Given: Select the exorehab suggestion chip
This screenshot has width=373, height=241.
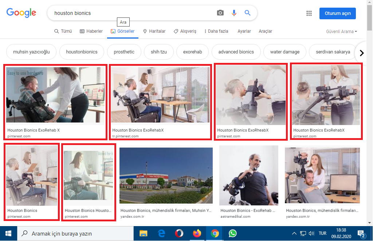Looking at the screenshot, I should click(192, 52).
